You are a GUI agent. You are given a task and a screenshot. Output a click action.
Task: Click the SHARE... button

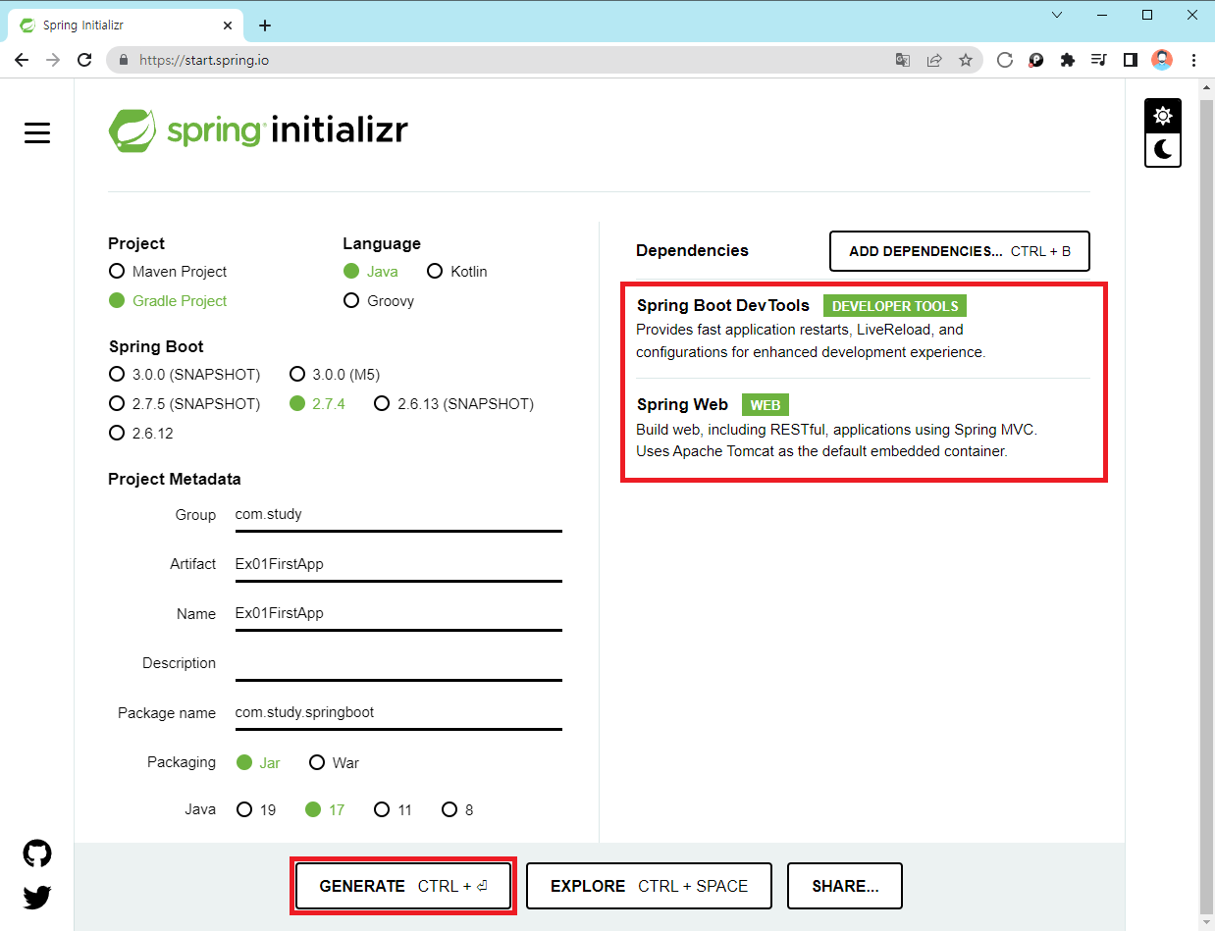coord(845,886)
